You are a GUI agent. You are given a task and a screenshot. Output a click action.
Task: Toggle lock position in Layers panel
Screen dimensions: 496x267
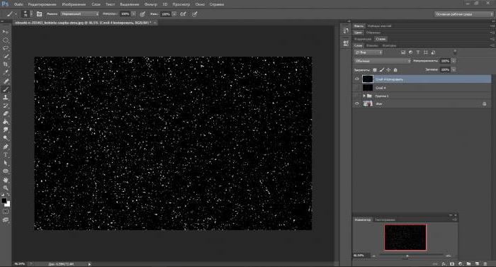pos(388,70)
